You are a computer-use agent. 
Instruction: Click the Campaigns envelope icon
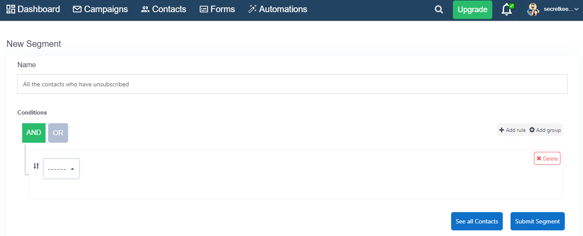pos(77,9)
